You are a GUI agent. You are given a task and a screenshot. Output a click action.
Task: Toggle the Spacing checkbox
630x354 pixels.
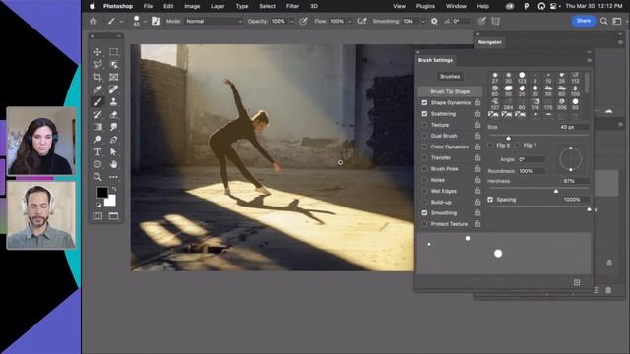tap(490, 199)
